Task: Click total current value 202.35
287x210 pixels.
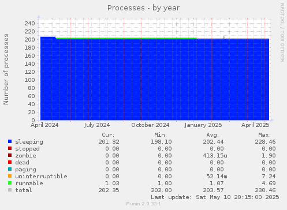Action: pyautogui.click(x=109, y=190)
